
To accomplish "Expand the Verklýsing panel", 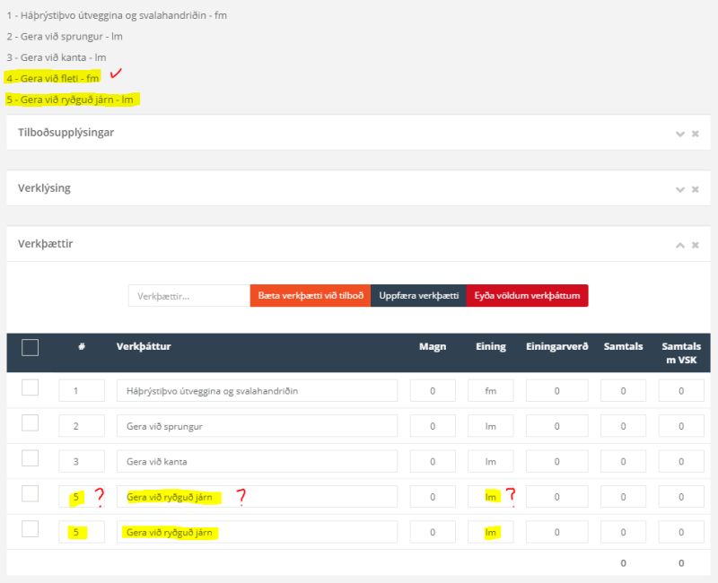I will click(x=679, y=188).
